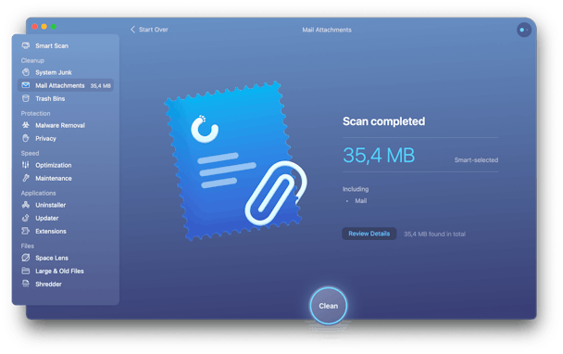
Task: Open Extensions module
Action: coord(51,231)
